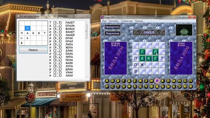Pick letter Щ on Balda keyboard
The image size is (210, 118).
[157, 87]
